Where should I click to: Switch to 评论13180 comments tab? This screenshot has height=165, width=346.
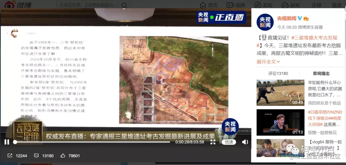pyautogui.click(x=278, y=73)
